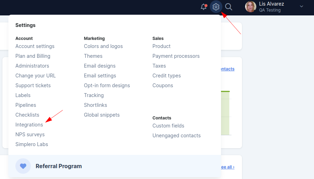Open Coupons settings
Screen dimensions: 314x179
pyautogui.click(x=163, y=85)
